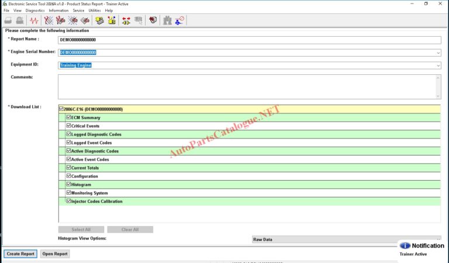
Task: Click the binoculars search toolbar icon
Action: 167,20
